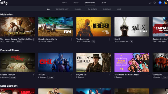Image resolution: width=168 pixels, height=94 pixels.
Task: Show MY WATCHLIST
Action: pyautogui.click(x=62, y=9)
